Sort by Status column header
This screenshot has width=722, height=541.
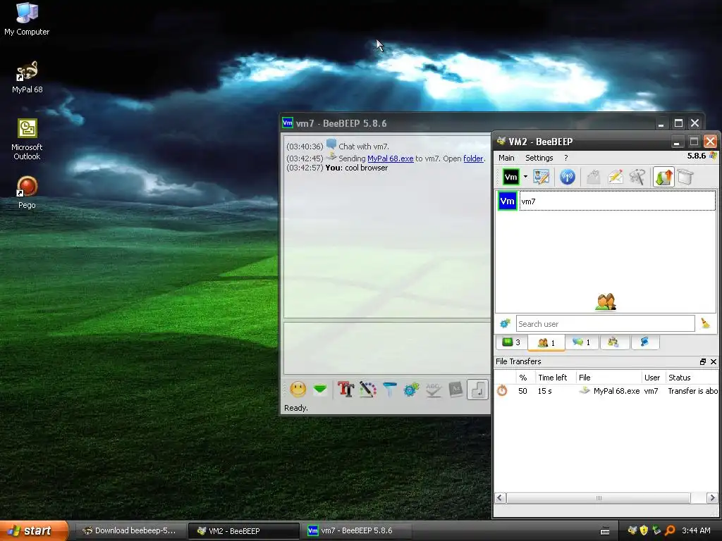coord(692,378)
